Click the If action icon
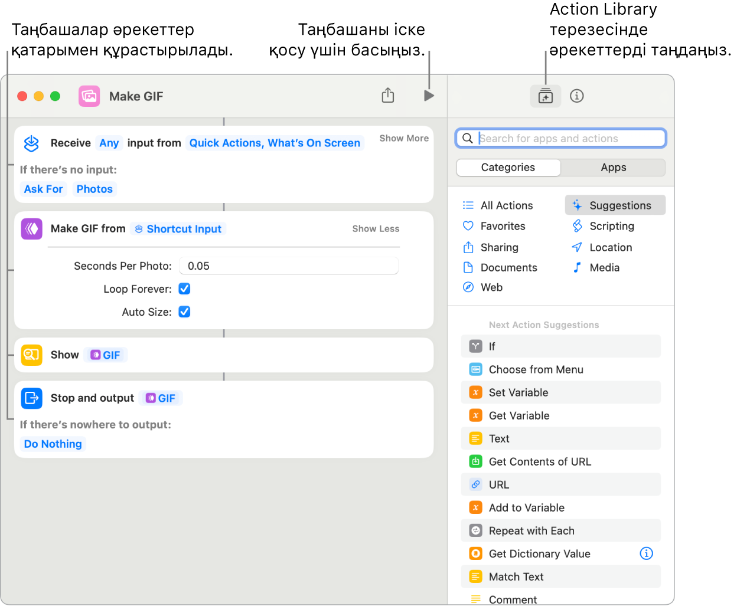This screenshot has width=737, height=606. (476, 346)
